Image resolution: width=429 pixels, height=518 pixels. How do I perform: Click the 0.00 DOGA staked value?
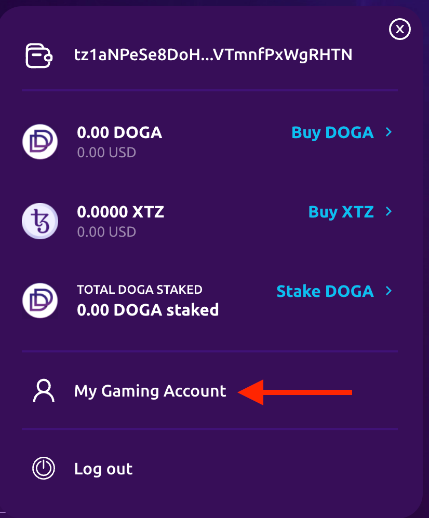[x=148, y=310]
